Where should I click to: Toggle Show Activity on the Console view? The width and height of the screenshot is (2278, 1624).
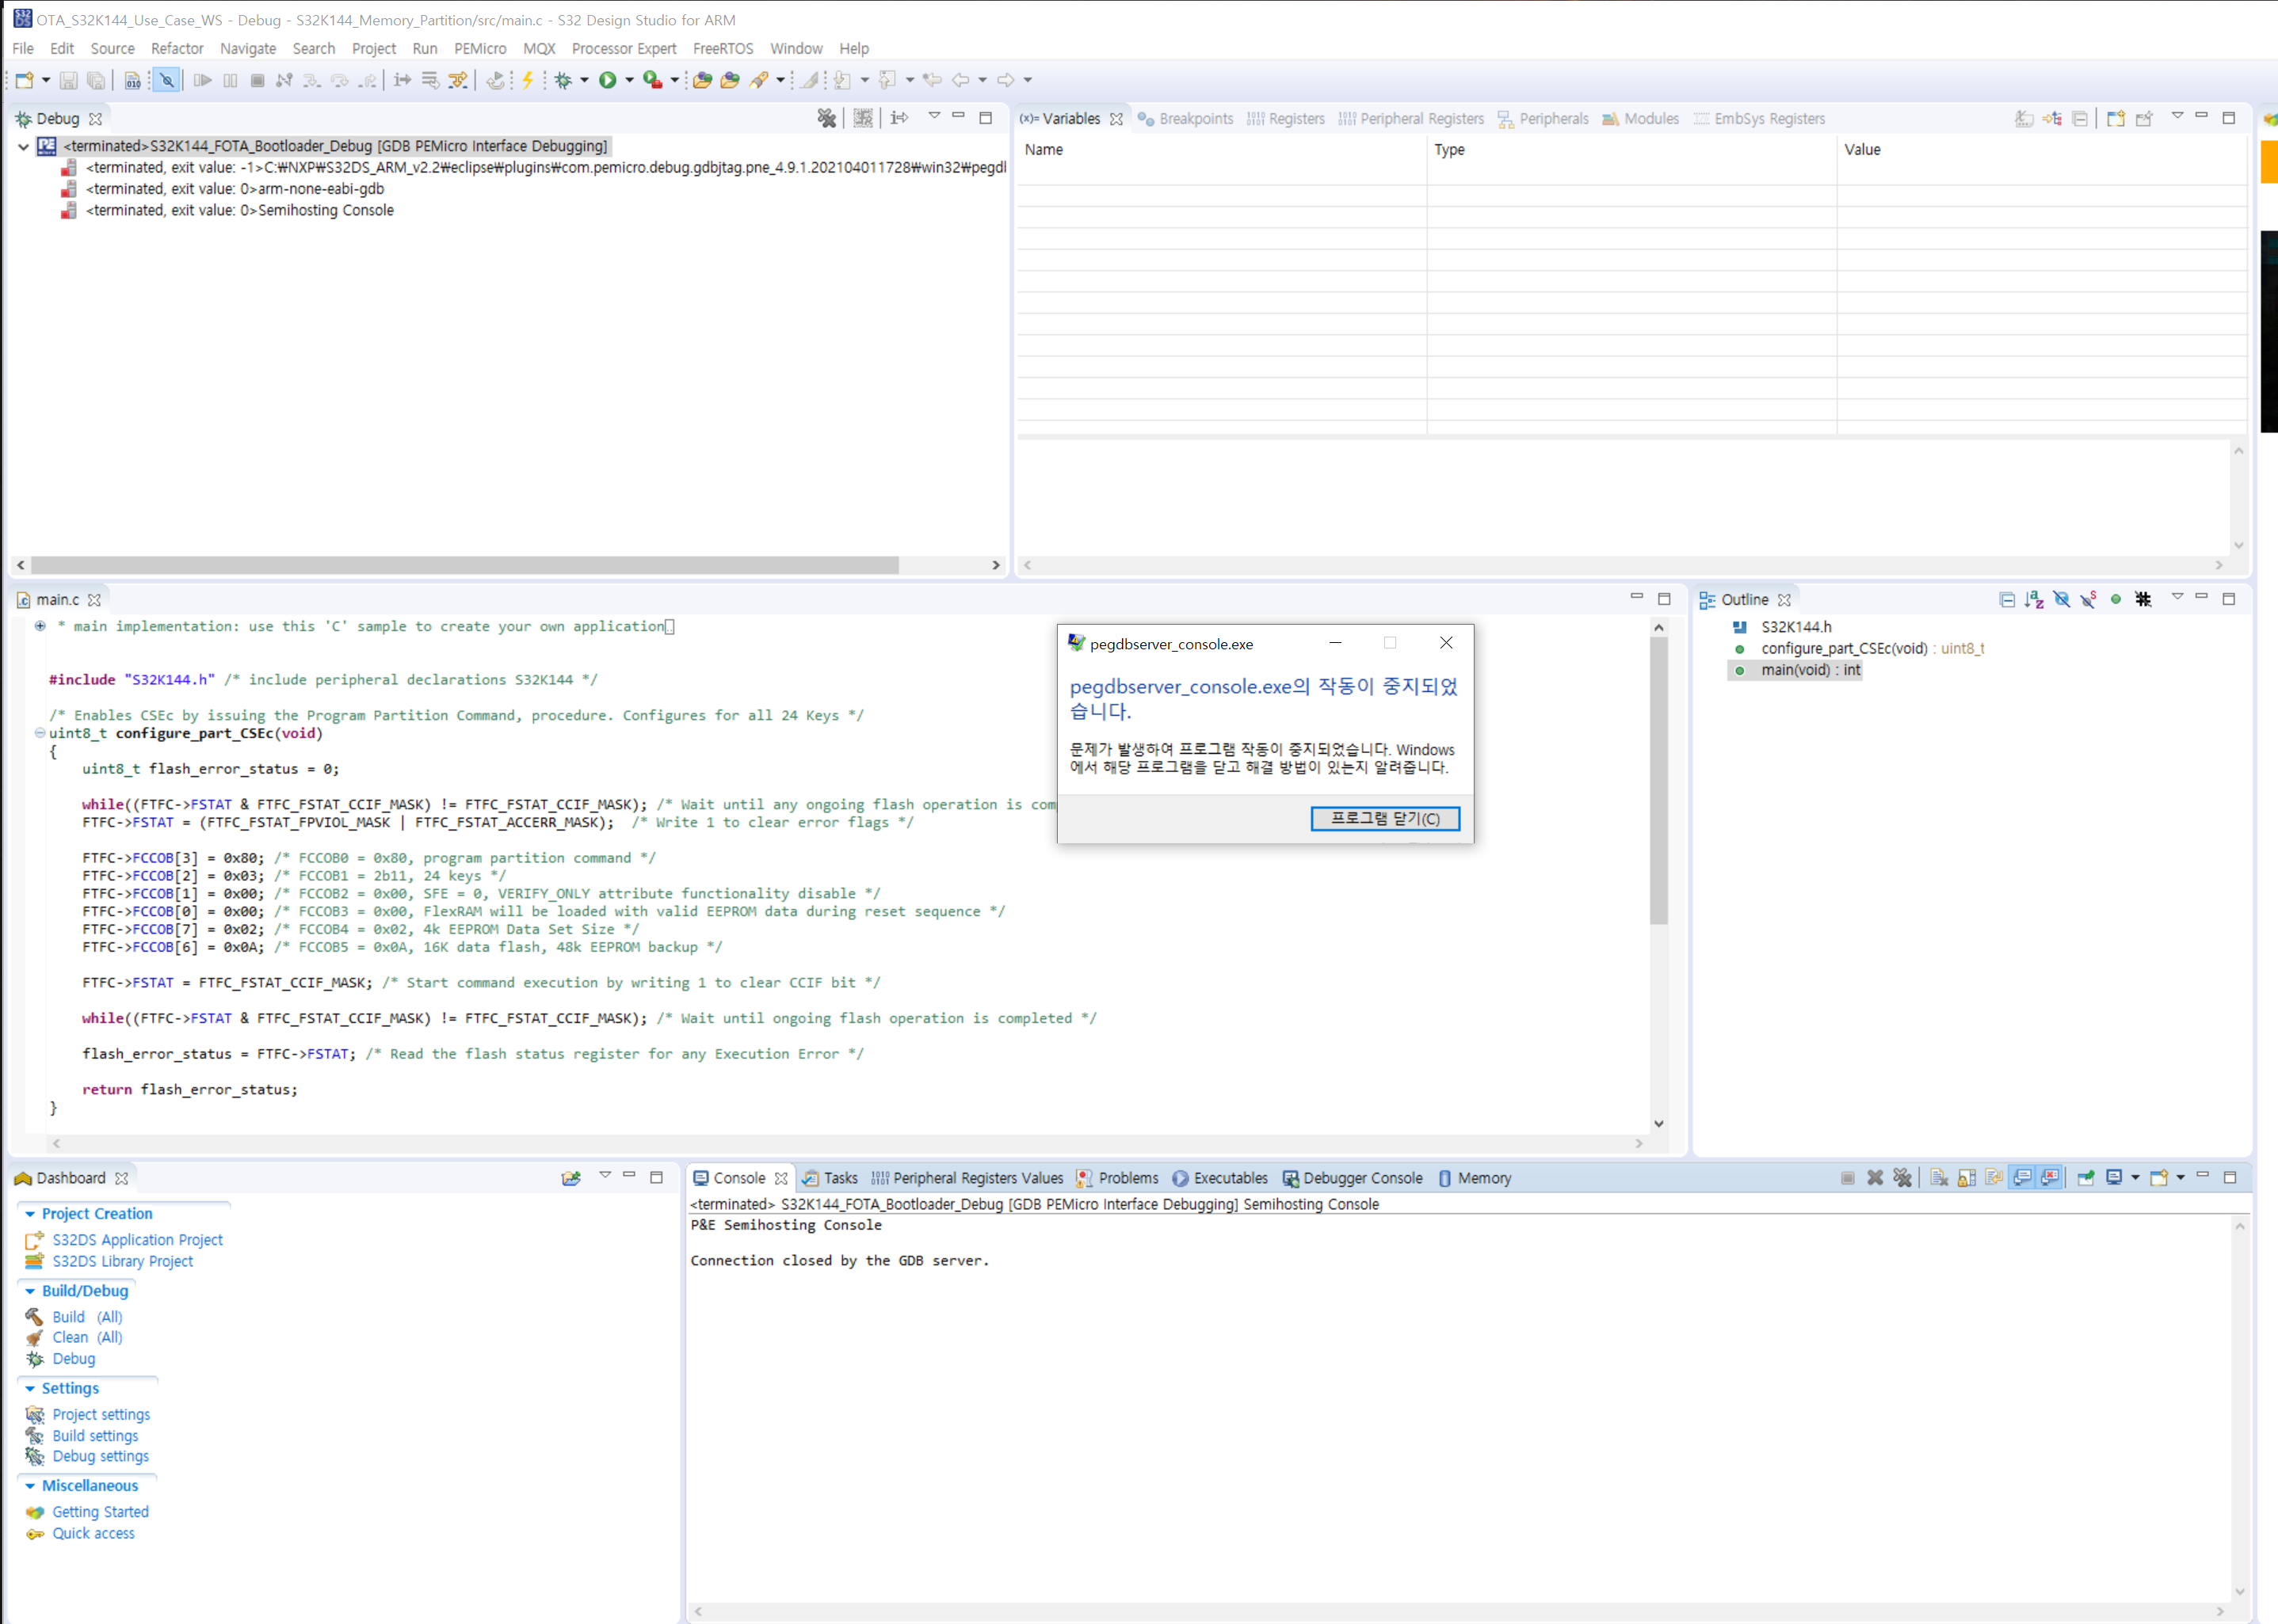(2023, 1178)
